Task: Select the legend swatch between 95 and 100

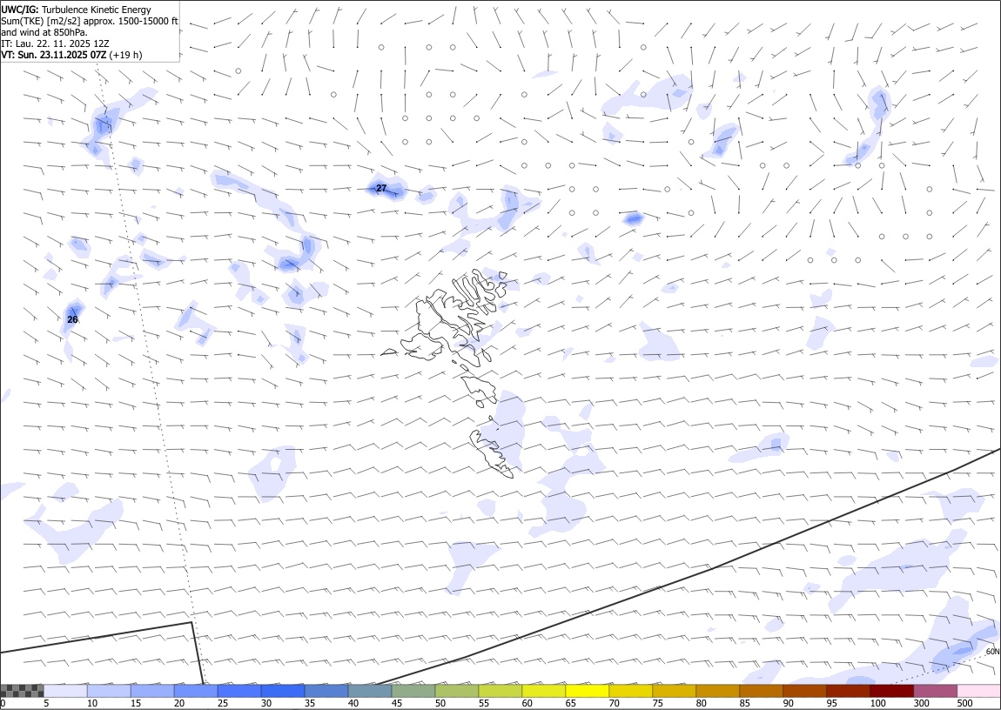Action: [x=848, y=691]
